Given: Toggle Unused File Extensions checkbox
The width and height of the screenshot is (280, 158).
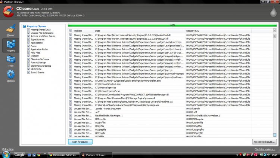Looking at the screenshot, I should pos(29,33).
